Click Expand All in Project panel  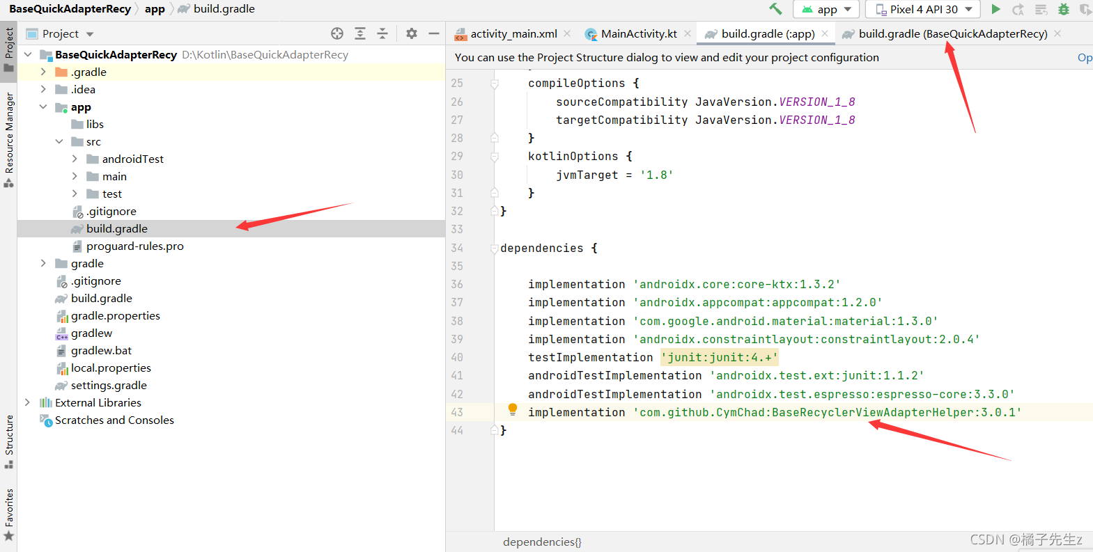click(x=360, y=33)
